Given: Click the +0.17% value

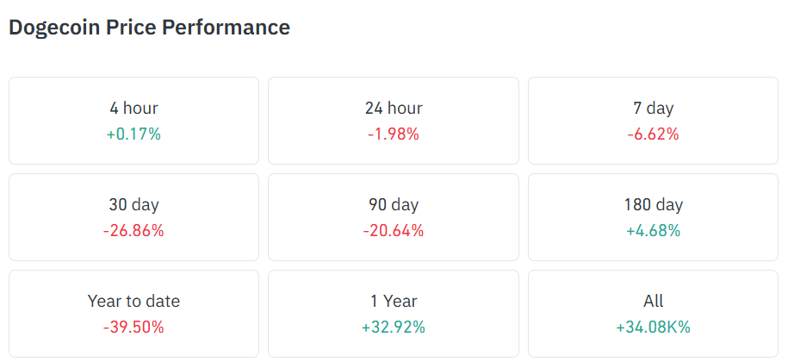Looking at the screenshot, I should click(x=133, y=134).
